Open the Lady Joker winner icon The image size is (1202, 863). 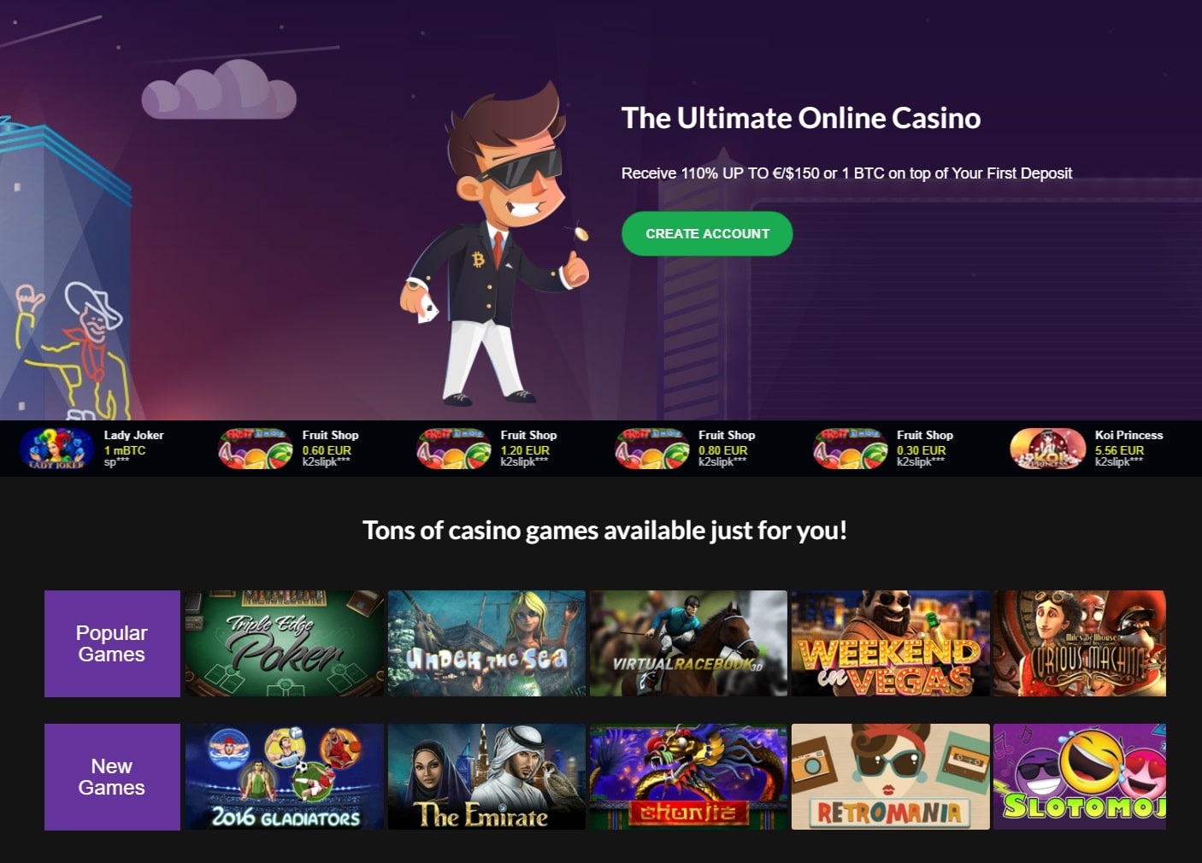[57, 449]
